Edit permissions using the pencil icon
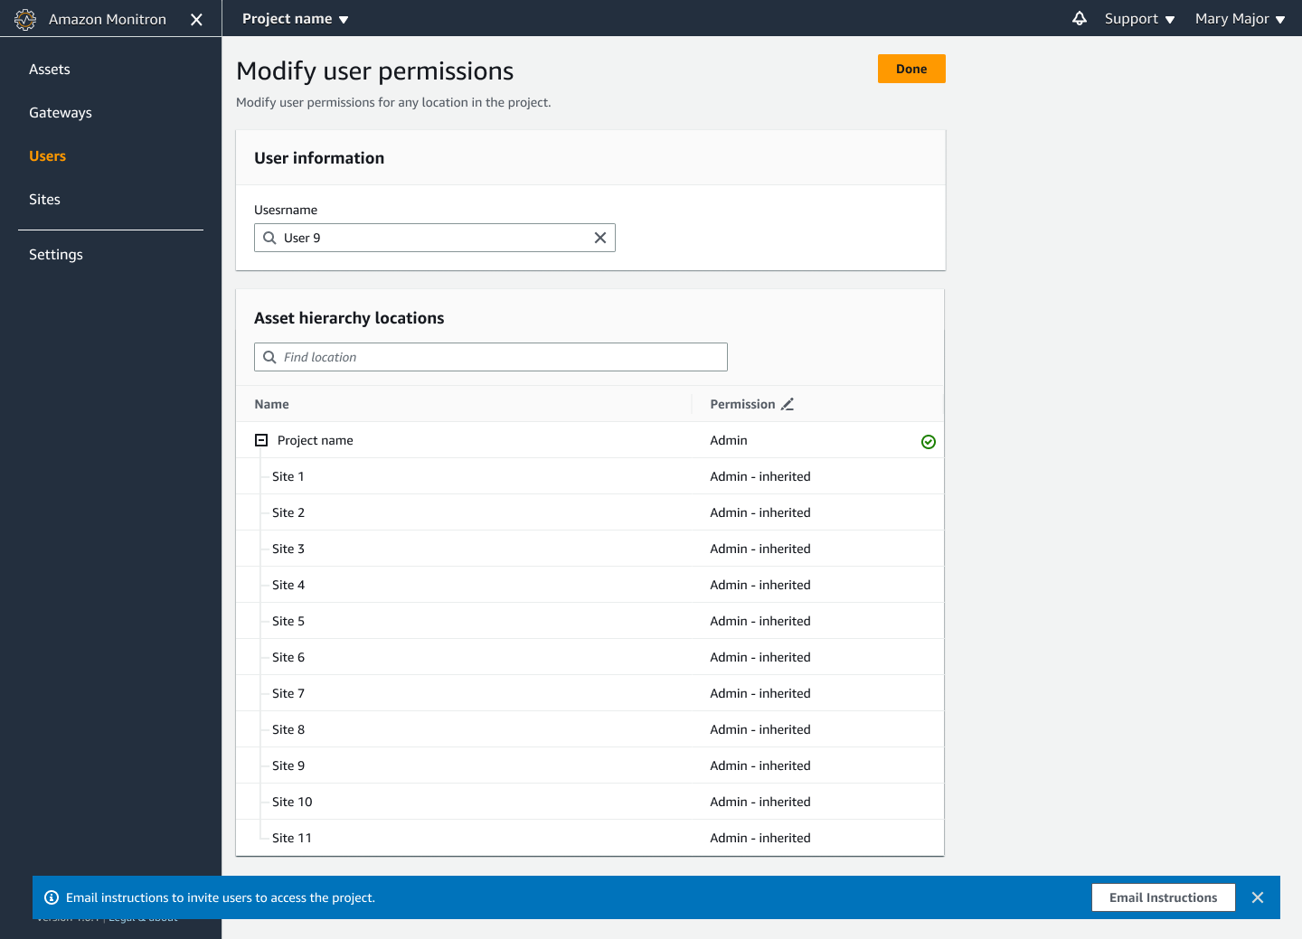Viewport: 1302px width, 939px height. [788, 404]
